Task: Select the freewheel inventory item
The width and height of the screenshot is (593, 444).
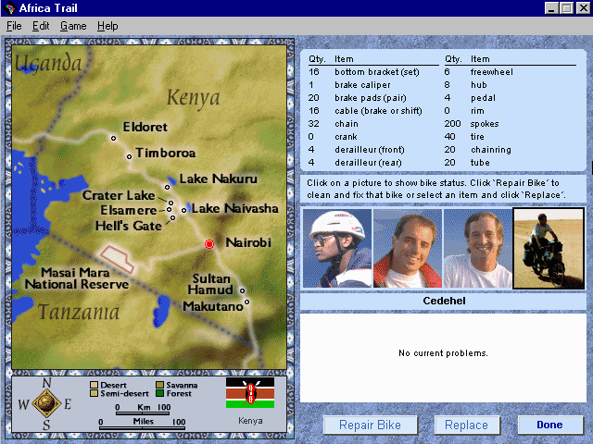Action: coord(510,72)
